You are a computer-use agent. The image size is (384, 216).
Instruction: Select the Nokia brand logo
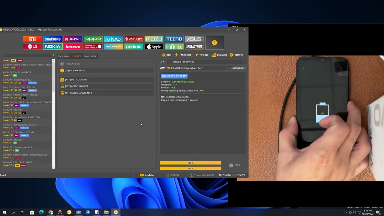53,46
